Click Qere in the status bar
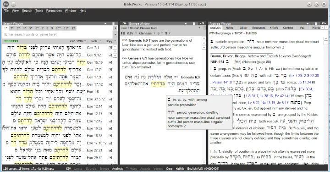Viewport: 330px width, 172px height. pos(169,169)
